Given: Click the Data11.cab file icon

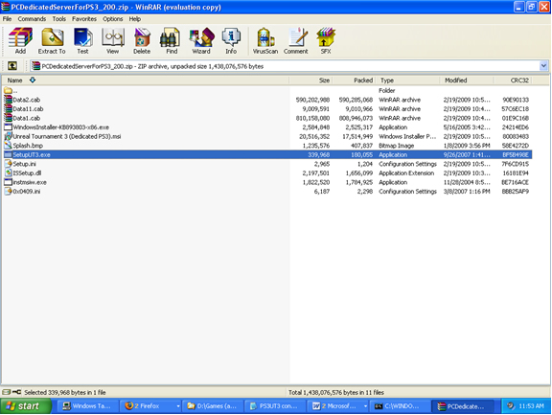Looking at the screenshot, I should [x=8, y=108].
